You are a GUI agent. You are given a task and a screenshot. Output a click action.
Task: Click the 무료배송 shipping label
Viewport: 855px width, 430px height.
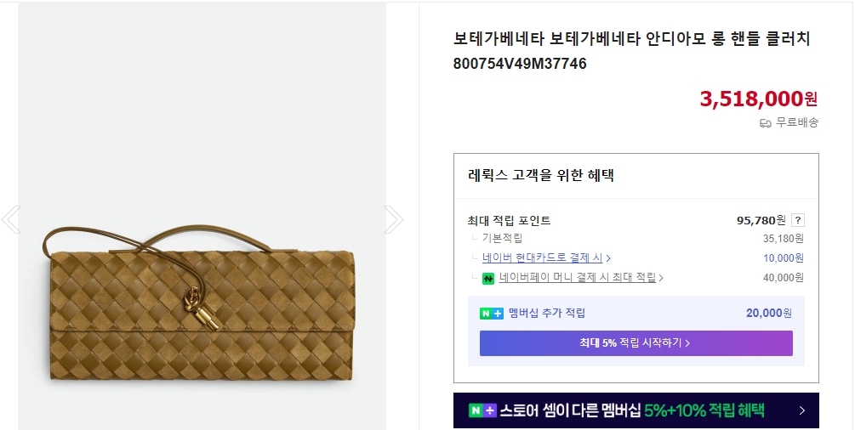click(x=797, y=123)
